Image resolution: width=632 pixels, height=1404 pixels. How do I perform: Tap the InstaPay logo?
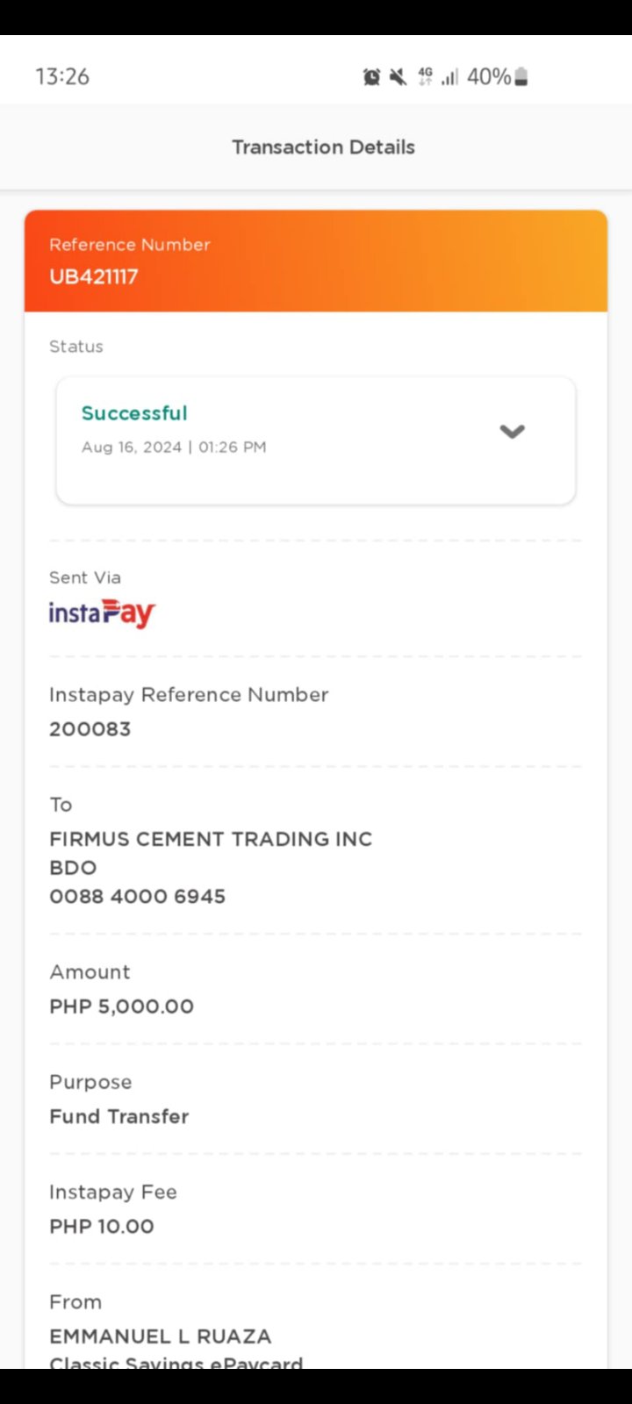pos(102,612)
